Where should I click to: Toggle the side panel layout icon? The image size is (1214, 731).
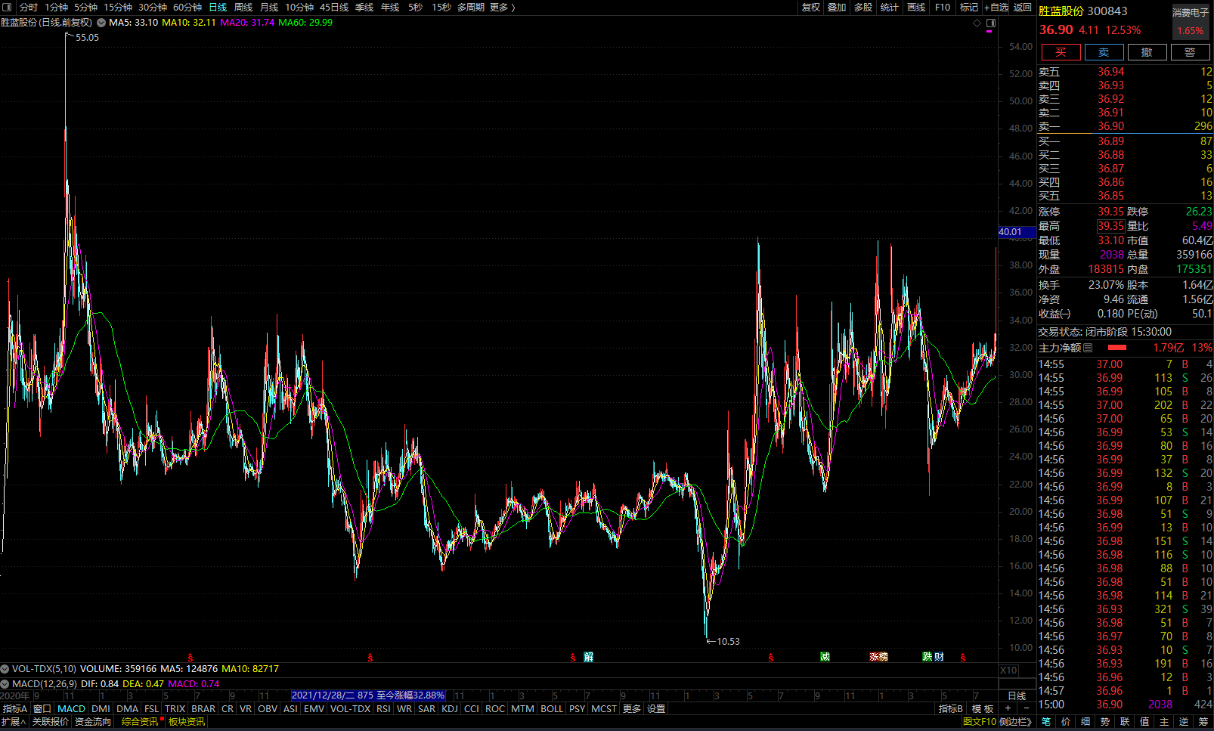991,23
